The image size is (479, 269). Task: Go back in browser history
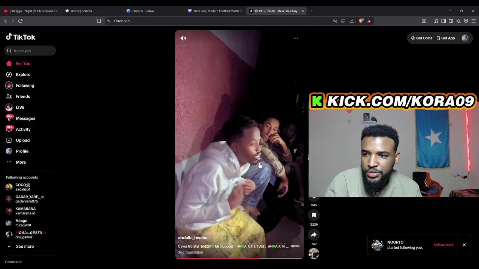coord(5,21)
